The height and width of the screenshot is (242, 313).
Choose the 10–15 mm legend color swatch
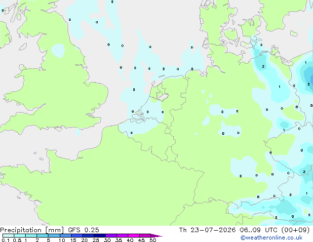66,236
